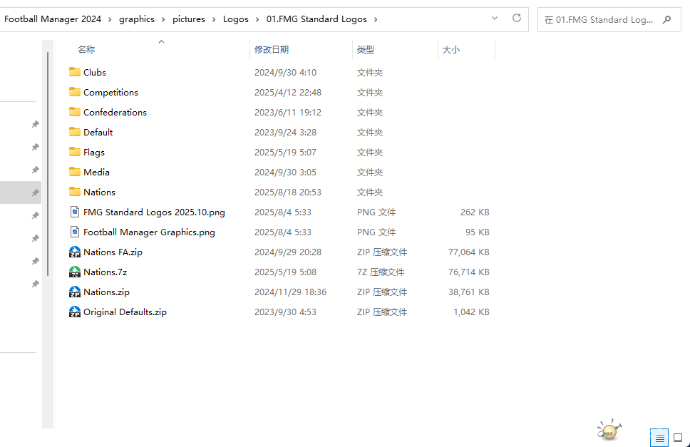Click the 2025/4/12 22:48 date cell

pos(288,93)
